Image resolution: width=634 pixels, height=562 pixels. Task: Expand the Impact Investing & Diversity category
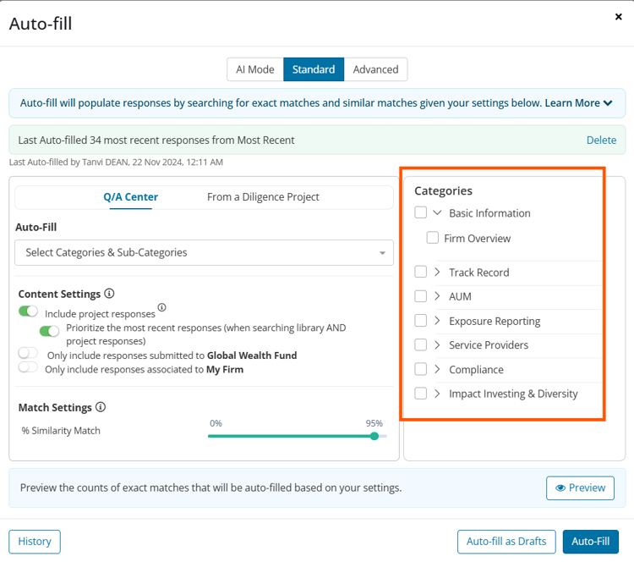tap(437, 394)
